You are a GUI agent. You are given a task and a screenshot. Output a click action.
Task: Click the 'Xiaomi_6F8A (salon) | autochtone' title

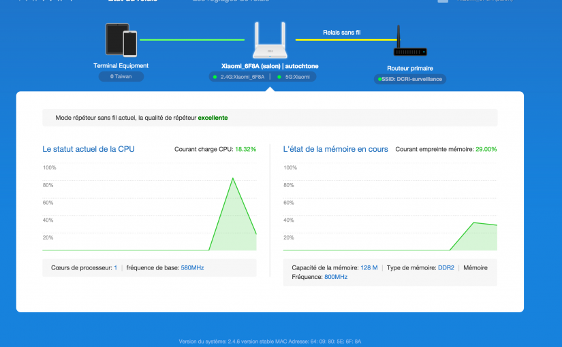[x=270, y=66]
